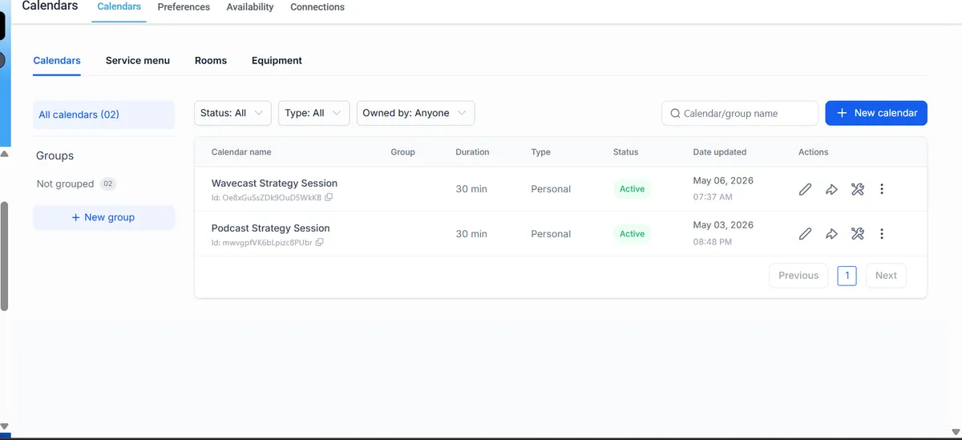Go to the Previous page
962x440 pixels.
tap(798, 276)
